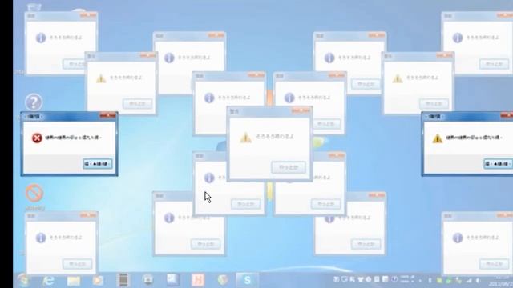This screenshot has height=288, width=513.
Task: Click the button in the red X error dialog
Action: pos(98,163)
